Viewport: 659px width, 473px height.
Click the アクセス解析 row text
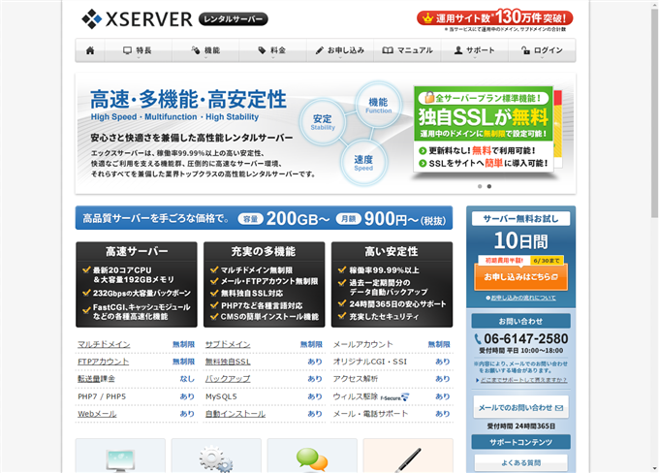(356, 379)
